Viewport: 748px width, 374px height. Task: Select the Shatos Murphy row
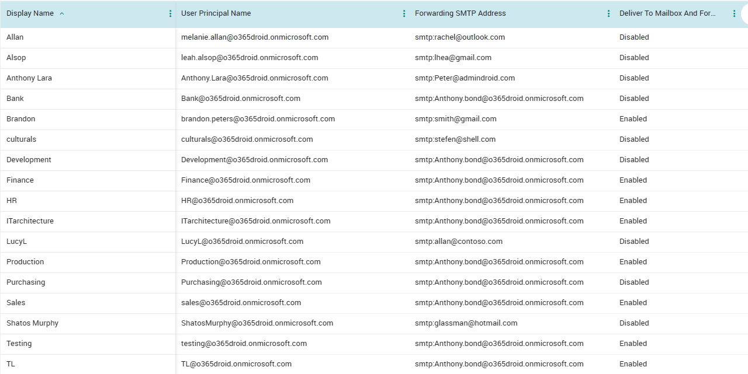[32, 323]
